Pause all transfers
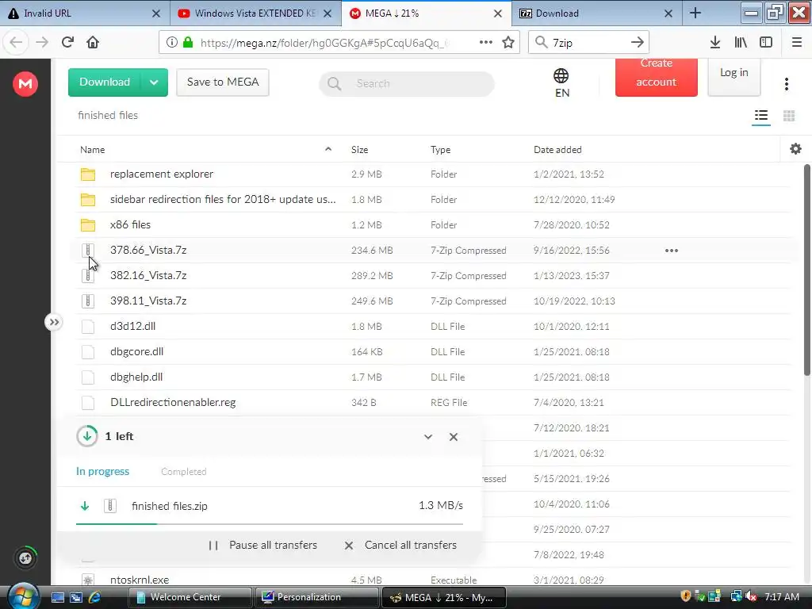 point(263,546)
